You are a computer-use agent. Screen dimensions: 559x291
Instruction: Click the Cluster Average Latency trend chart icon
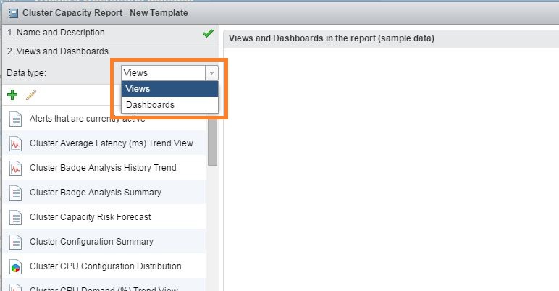pos(16,143)
